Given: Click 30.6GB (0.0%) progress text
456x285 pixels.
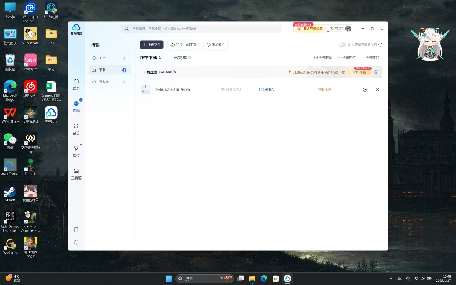Looking at the screenshot, I should click(231, 90).
